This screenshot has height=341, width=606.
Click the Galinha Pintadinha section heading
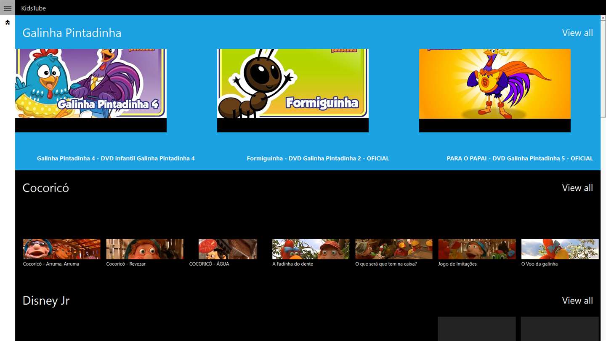point(72,33)
